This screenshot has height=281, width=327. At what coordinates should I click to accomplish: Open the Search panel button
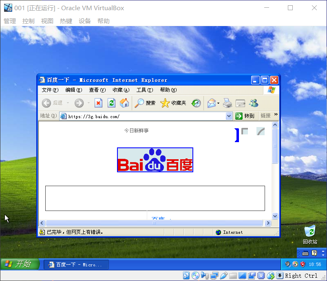click(x=145, y=103)
